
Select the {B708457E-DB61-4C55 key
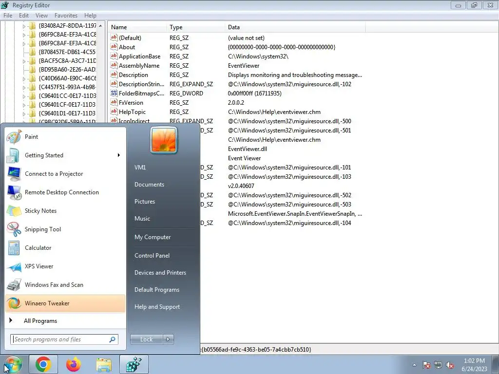click(x=67, y=52)
